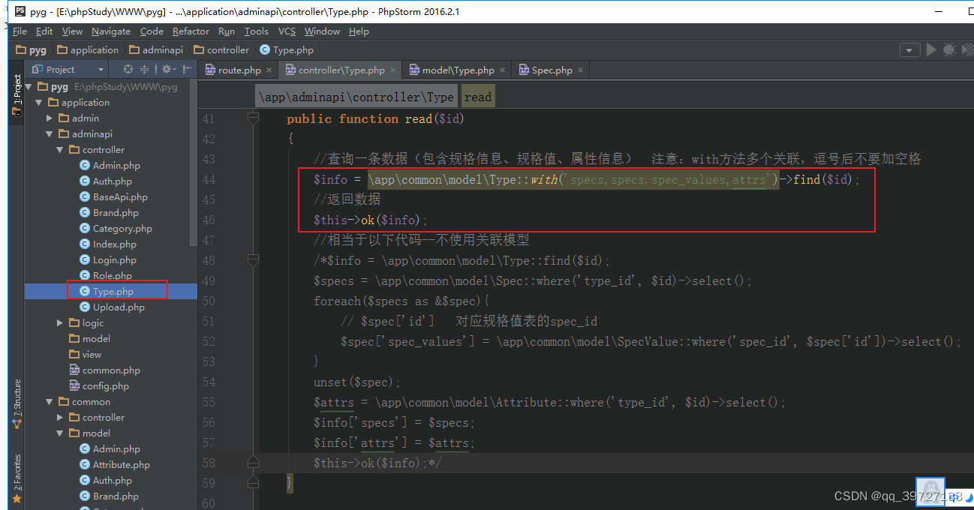Open the Navigate menu

click(x=111, y=31)
